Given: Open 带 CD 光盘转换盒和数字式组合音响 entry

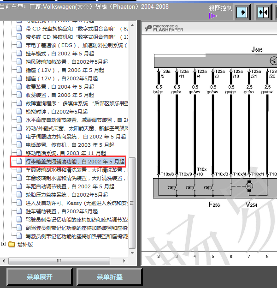Looking at the screenshot, I should pos(77,29).
